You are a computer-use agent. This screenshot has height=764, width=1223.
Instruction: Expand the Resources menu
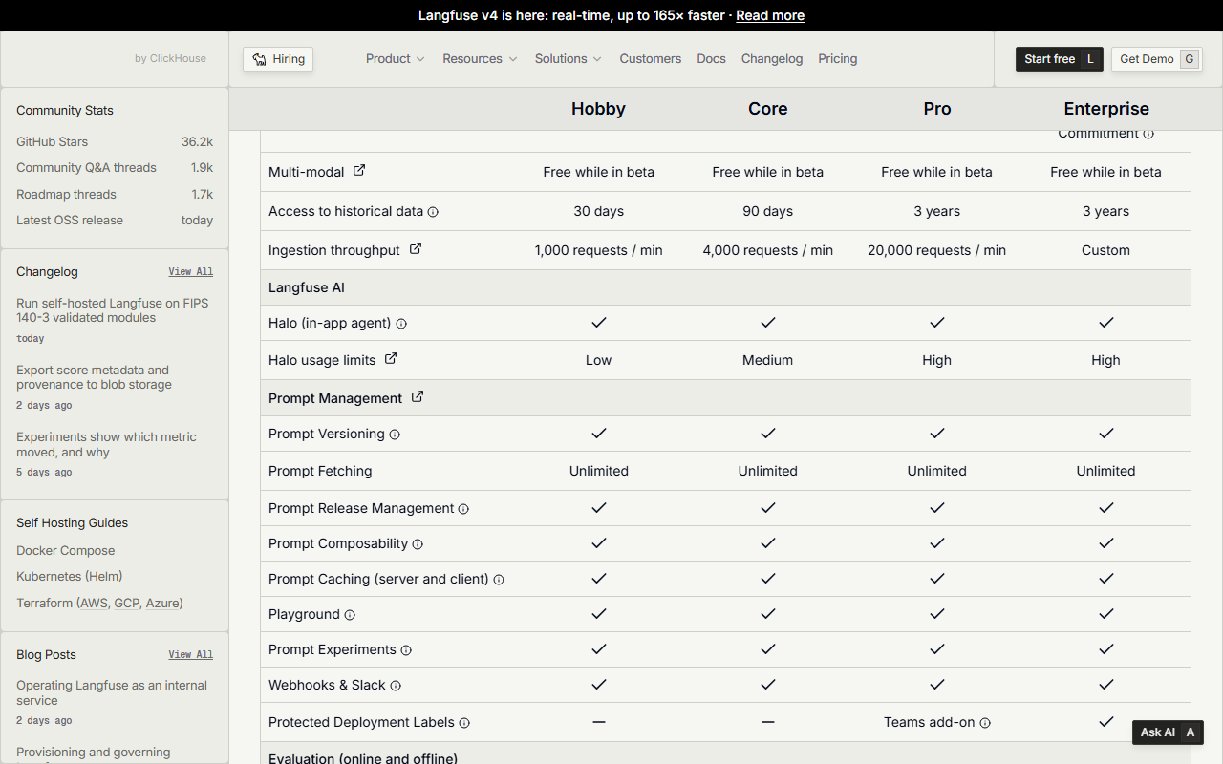(x=480, y=59)
